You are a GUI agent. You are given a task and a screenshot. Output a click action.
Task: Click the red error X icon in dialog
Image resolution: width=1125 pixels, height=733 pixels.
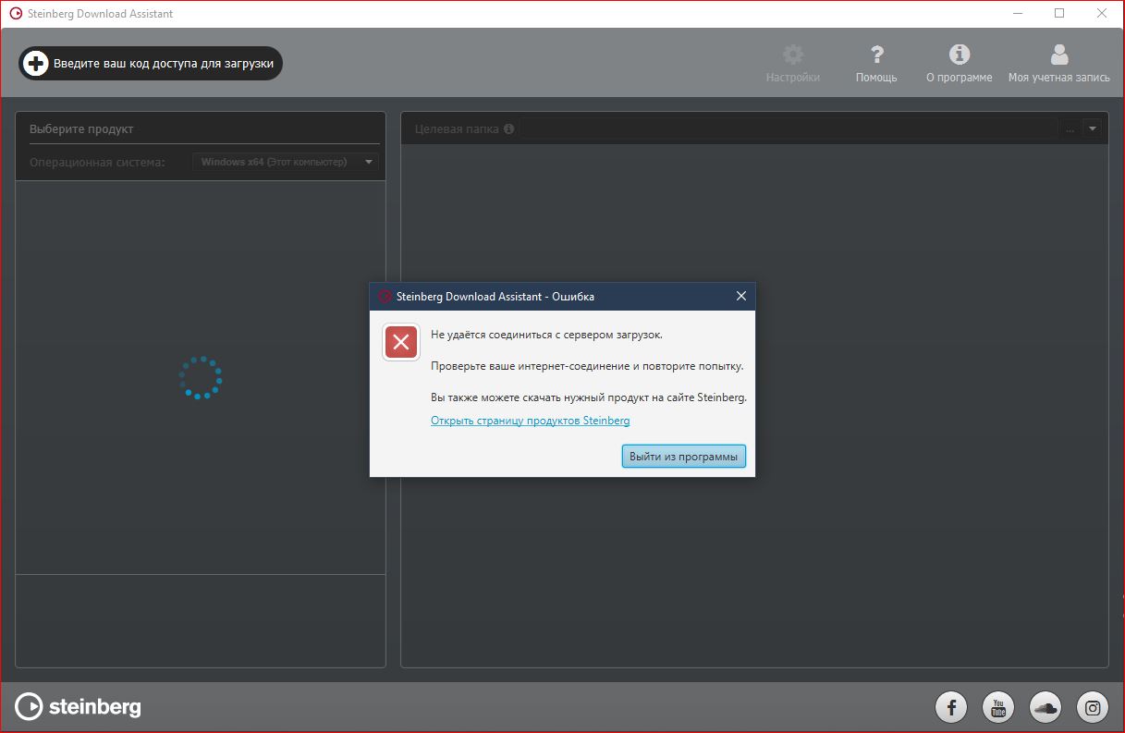tap(401, 343)
